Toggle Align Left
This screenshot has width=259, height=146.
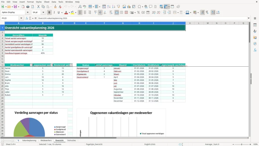(80, 12)
